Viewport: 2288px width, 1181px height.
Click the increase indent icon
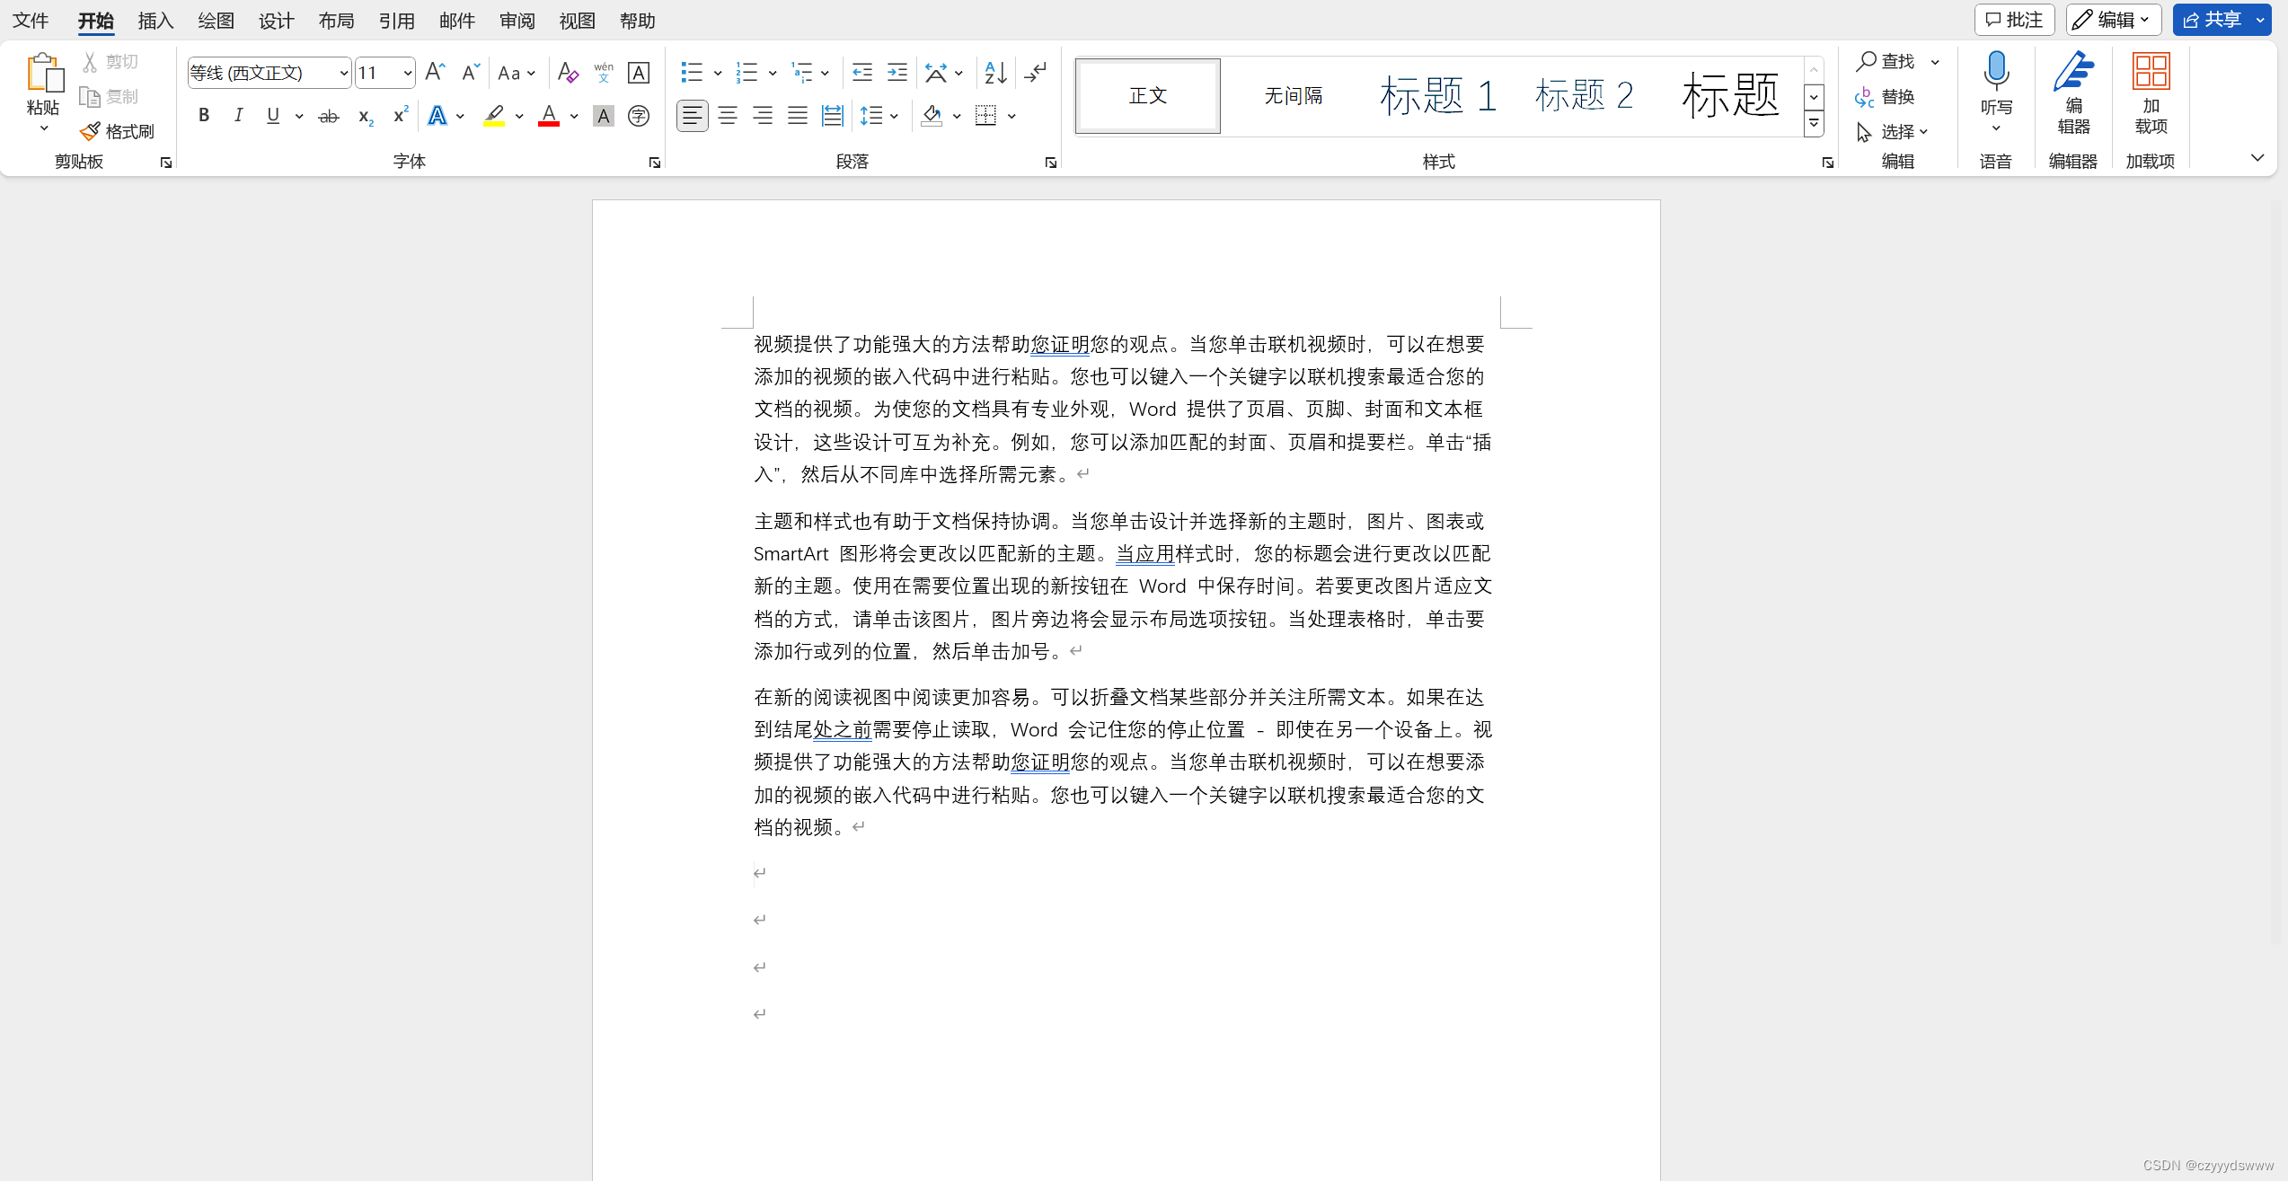897,73
